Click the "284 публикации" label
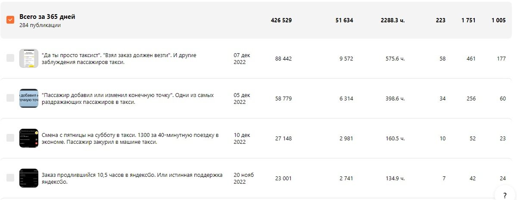Screen dimensions: 517x200 [x=40, y=25]
